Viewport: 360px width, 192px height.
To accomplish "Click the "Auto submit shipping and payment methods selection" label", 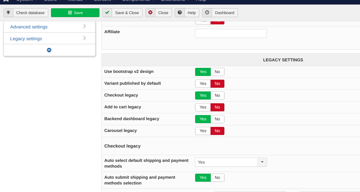I will pyautogui.click(x=140, y=180).
